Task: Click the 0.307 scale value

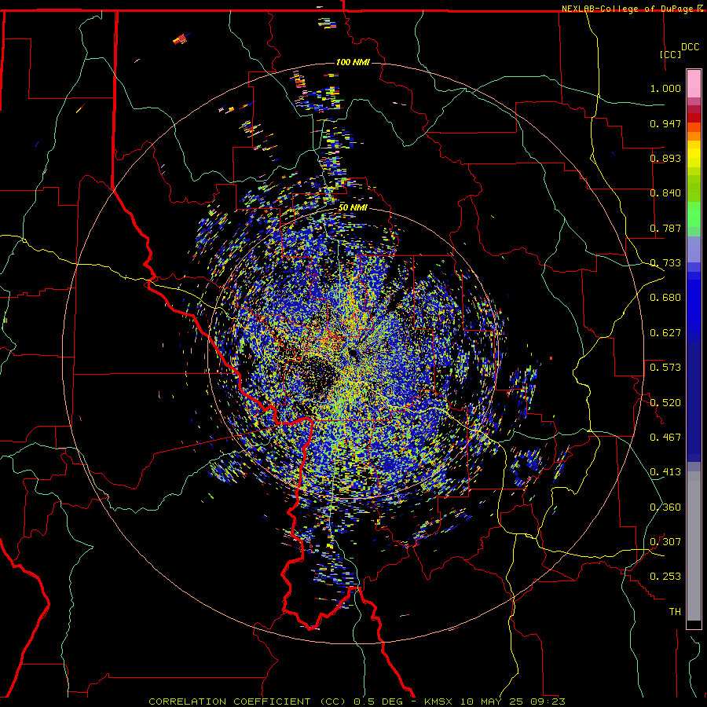Action: pyautogui.click(x=665, y=542)
